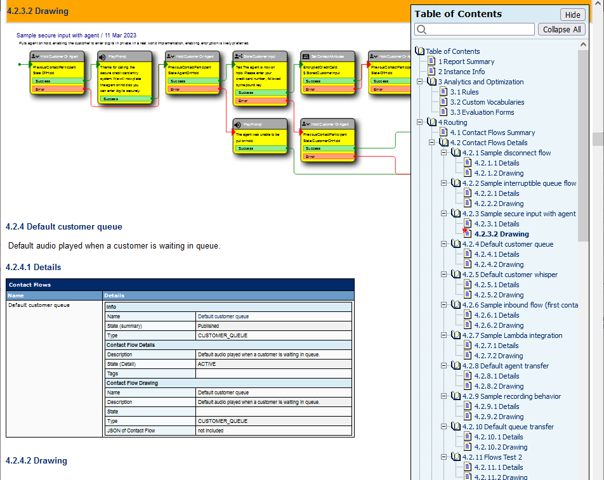Click the Collapse All button
This screenshot has height=480, width=604.
point(561,30)
